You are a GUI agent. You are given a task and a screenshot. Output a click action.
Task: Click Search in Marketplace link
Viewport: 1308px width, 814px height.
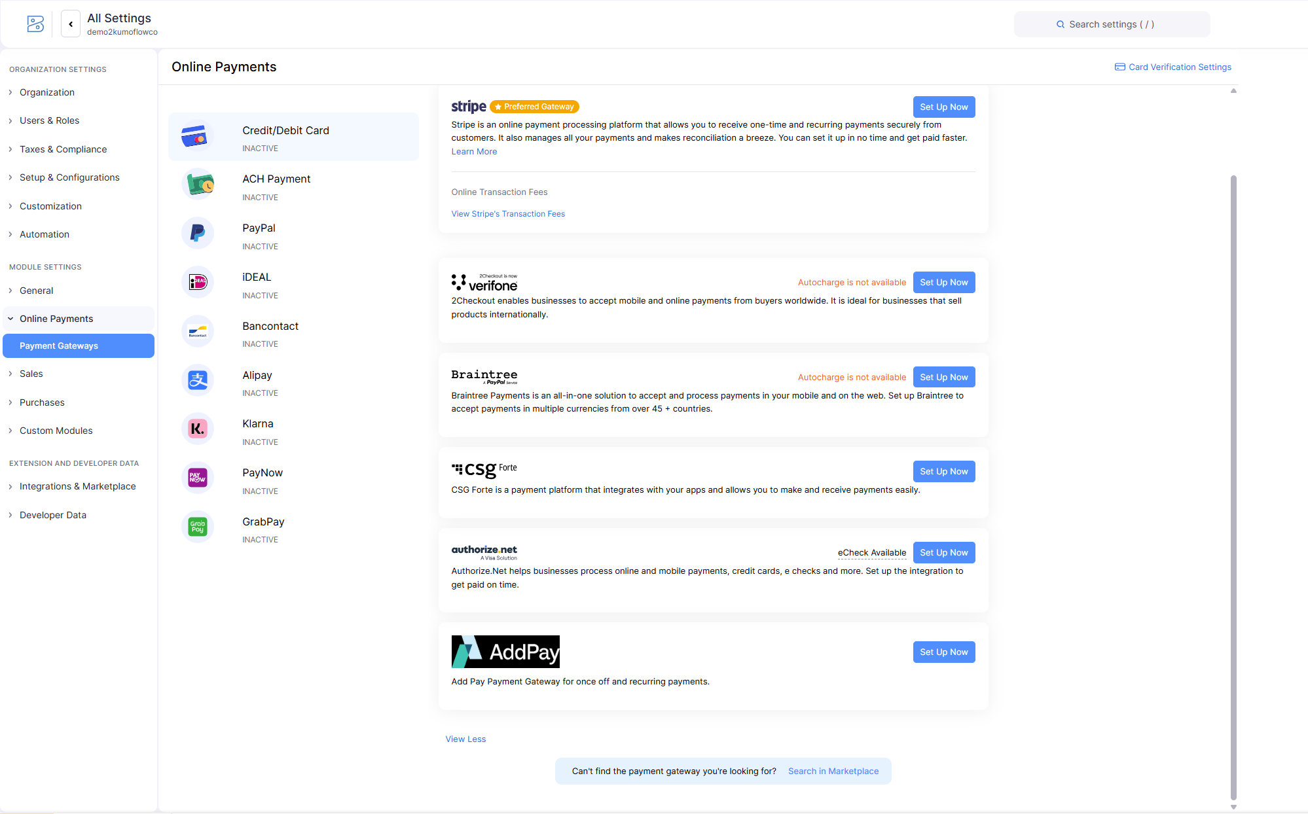coord(833,771)
